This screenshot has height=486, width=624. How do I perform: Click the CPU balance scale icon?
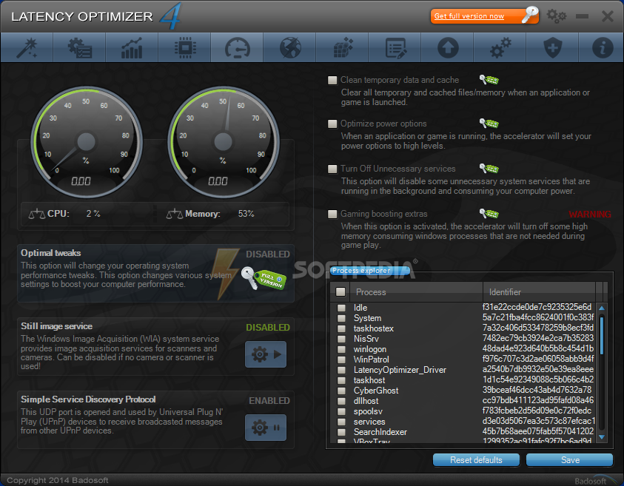(x=36, y=214)
